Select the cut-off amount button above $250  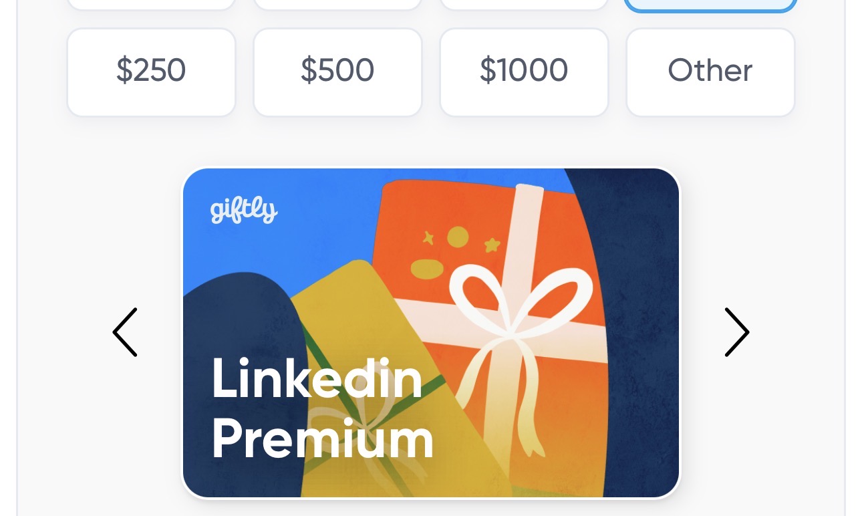point(151,5)
